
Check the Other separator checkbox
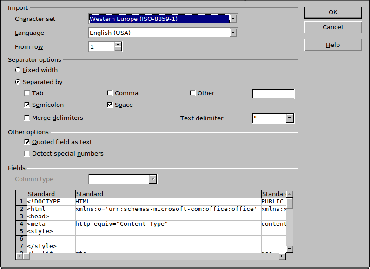pos(192,93)
